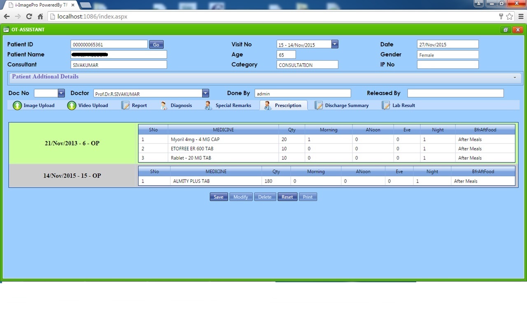Click the Diagnosis doctor icon
Viewport: 527px width, 319px height.
click(164, 106)
